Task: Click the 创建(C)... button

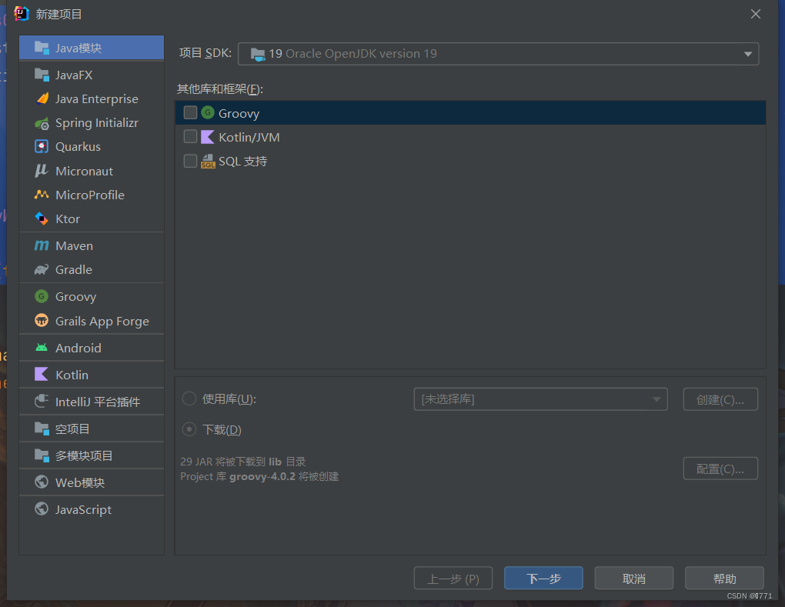Action: click(x=720, y=399)
